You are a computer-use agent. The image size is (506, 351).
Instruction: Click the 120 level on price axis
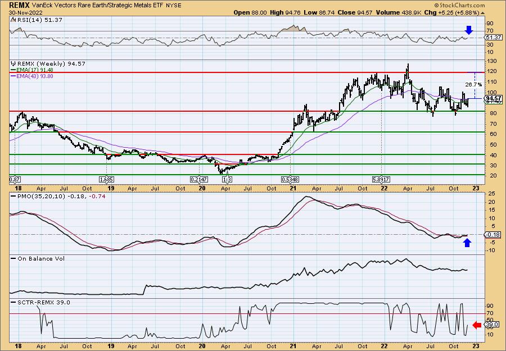[492, 72]
